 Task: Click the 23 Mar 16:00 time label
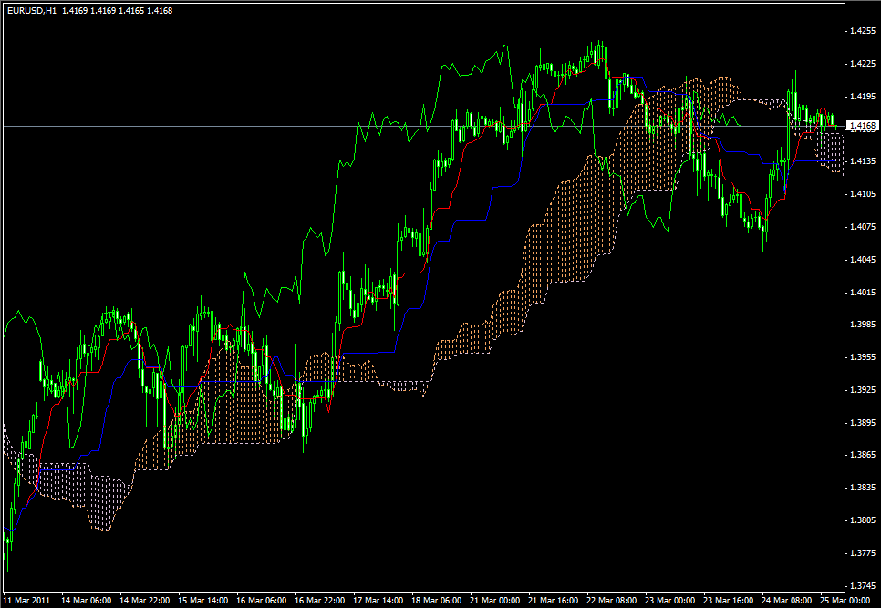[729, 600]
